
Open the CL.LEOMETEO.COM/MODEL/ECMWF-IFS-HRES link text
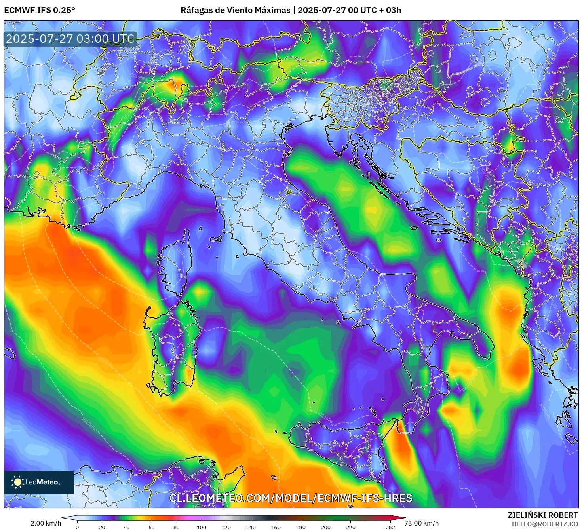pyautogui.click(x=291, y=498)
